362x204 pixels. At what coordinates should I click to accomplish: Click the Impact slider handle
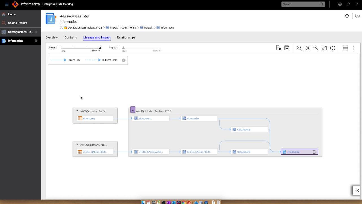coord(123,48)
